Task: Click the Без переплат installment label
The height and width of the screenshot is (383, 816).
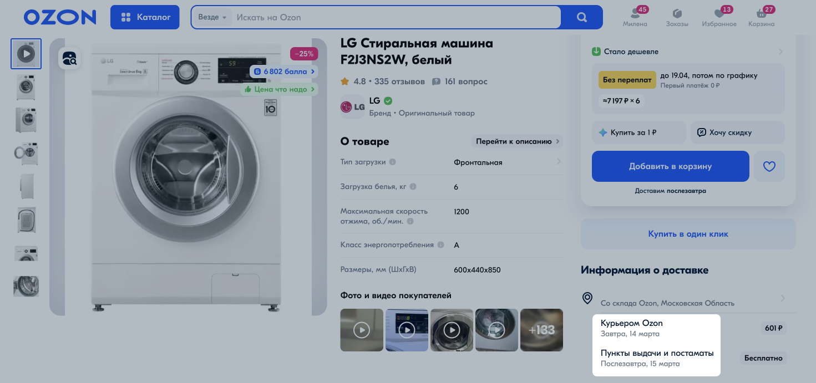Action: 627,80
